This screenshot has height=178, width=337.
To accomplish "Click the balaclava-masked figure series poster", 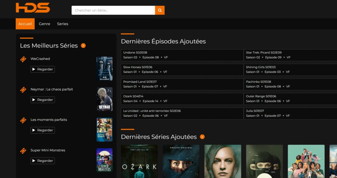I will [265, 161].
